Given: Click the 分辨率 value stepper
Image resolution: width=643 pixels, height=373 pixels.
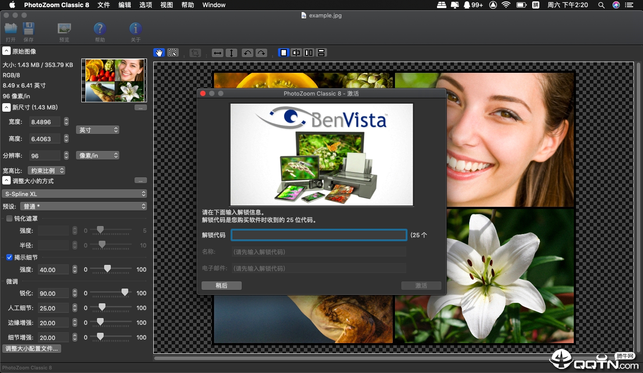Looking at the screenshot, I should coord(66,155).
